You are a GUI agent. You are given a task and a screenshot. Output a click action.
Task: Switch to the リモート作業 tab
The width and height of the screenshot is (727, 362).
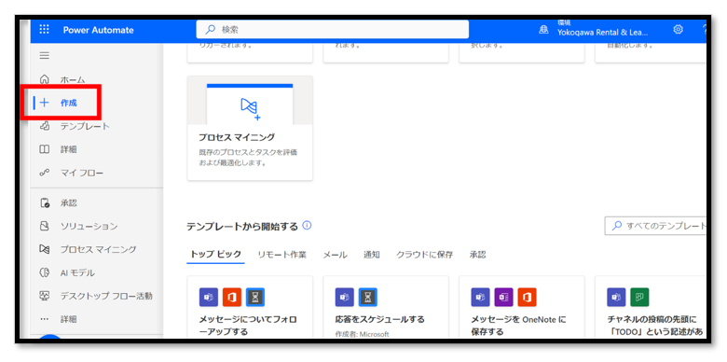click(x=281, y=255)
